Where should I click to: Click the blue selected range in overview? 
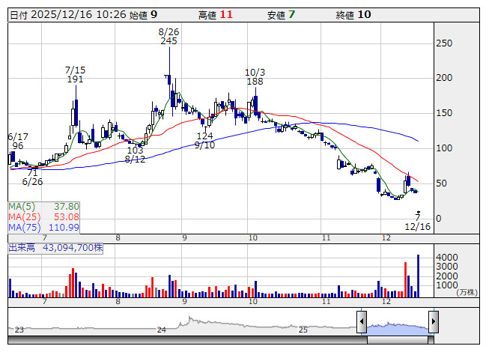398,328
